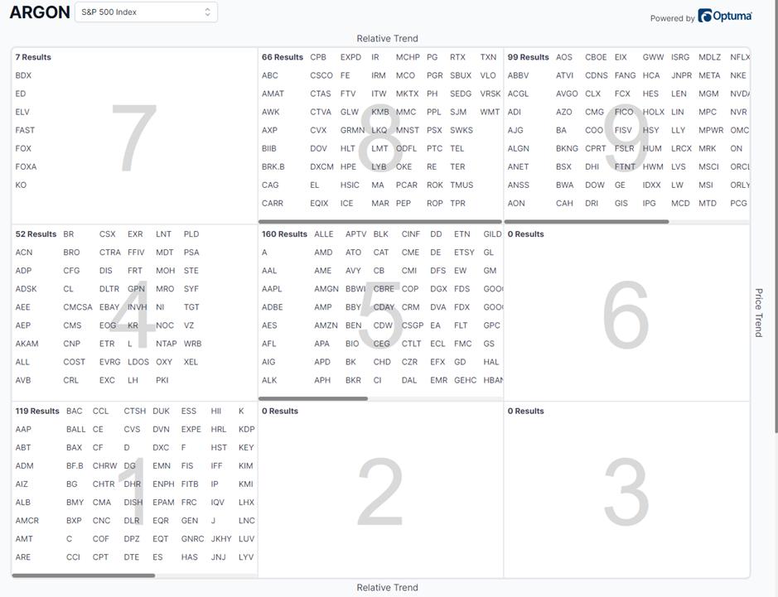Select ticker AMT in the 119 Results cell
Viewport: 778px width, 597px height.
(24, 539)
